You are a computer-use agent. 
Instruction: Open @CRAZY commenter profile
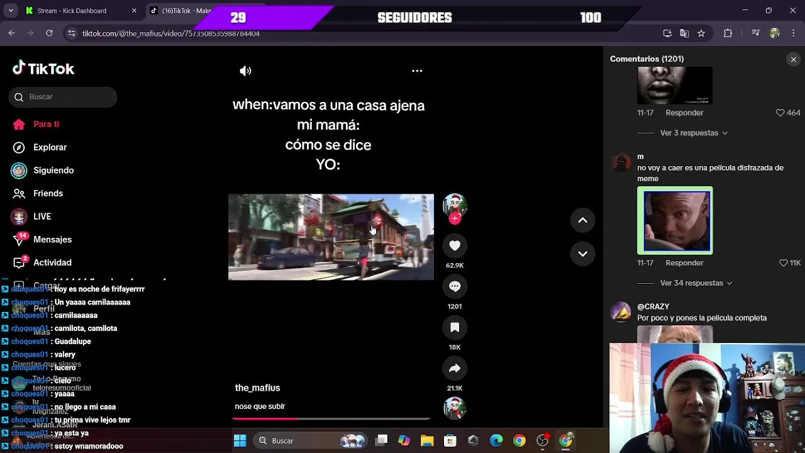click(653, 306)
